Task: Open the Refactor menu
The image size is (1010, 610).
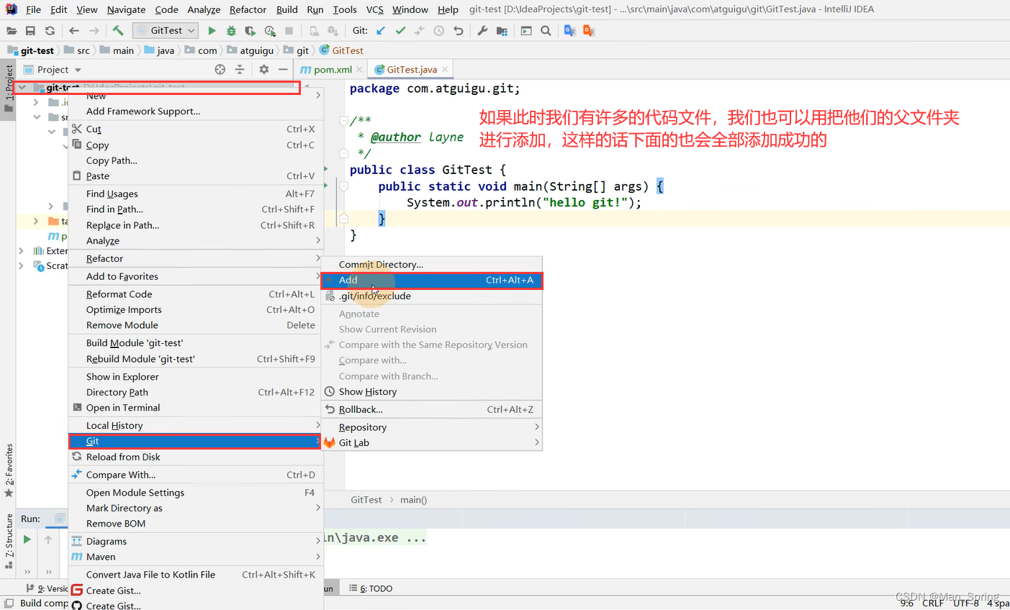Action: pos(248,9)
